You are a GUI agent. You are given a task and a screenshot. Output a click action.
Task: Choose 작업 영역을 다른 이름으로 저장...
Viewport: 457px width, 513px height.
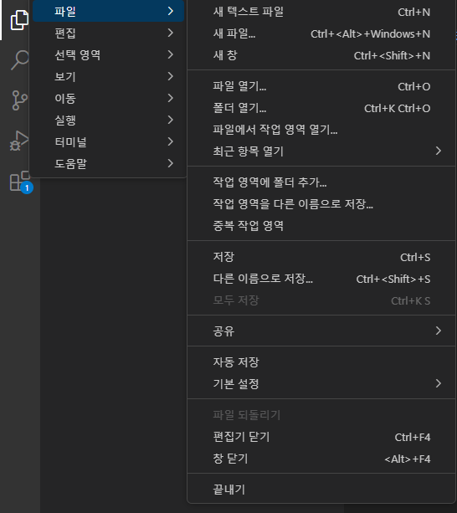point(321,204)
